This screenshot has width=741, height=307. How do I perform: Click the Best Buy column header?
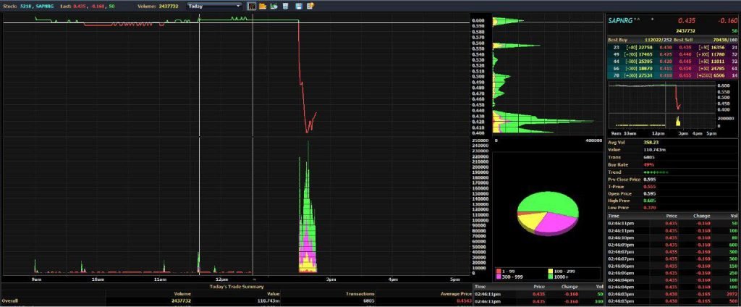tap(618, 40)
